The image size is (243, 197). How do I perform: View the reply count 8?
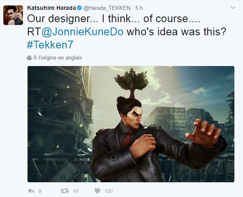click(40, 191)
